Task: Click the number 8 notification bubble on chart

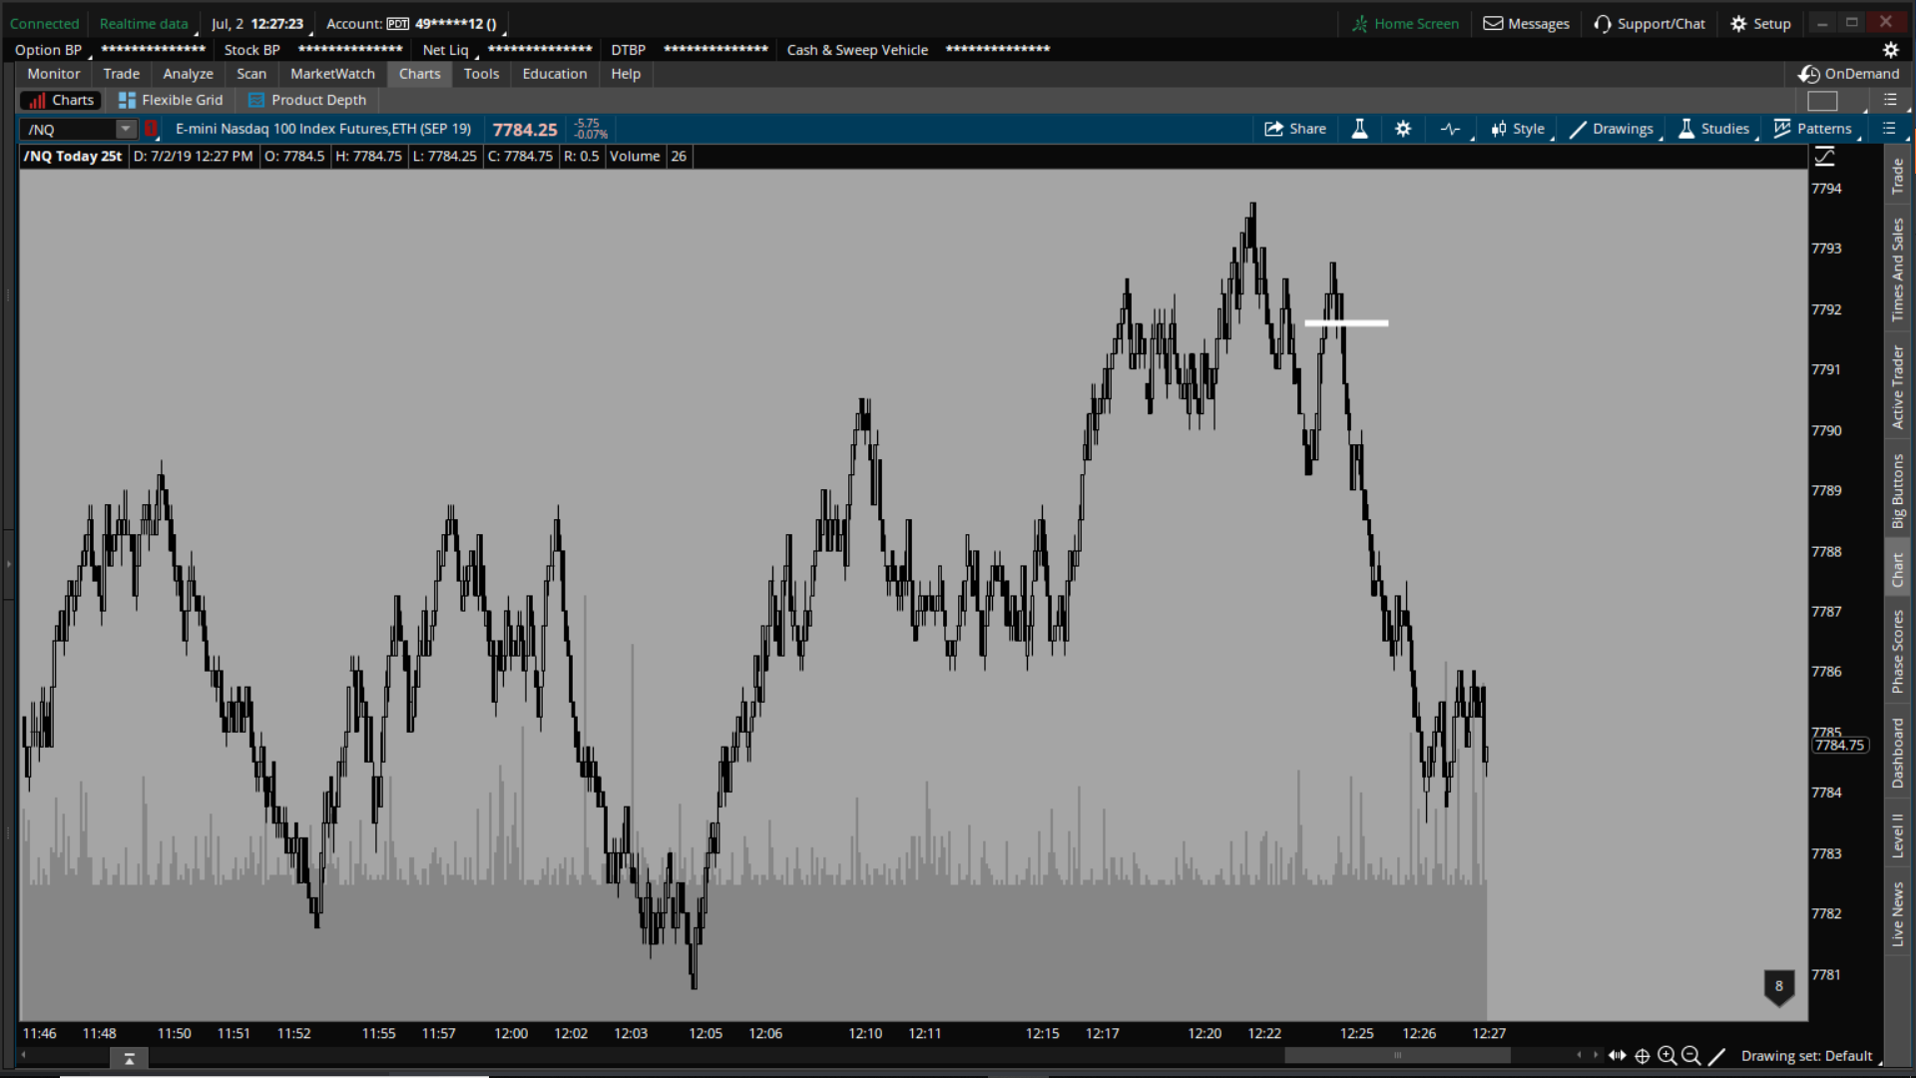Action: point(1779,987)
